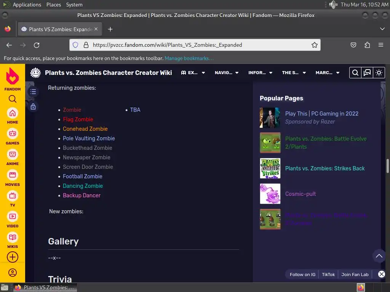Click the wiki search magnifier icon
390x292 pixels.
(x=355, y=73)
